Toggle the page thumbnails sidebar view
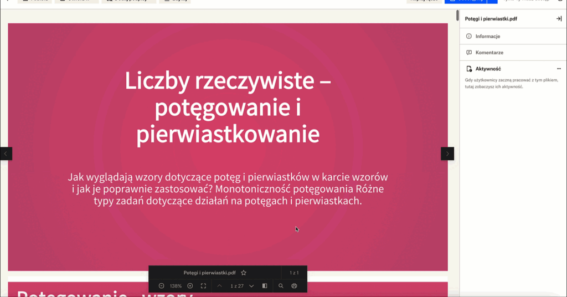 pyautogui.click(x=265, y=286)
